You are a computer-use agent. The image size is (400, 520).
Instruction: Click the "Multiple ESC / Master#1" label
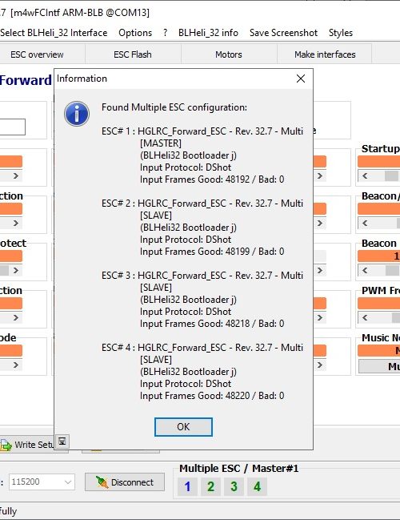pyautogui.click(x=239, y=468)
